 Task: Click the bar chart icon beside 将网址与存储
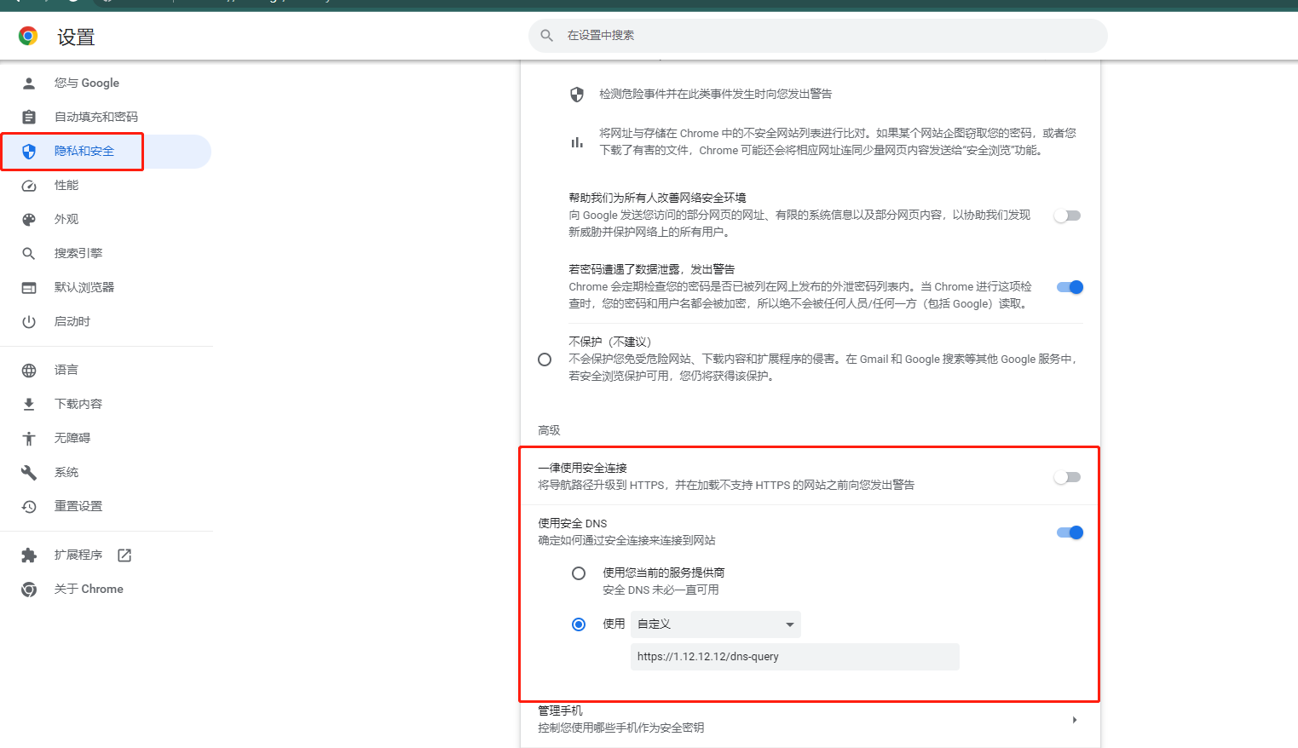(577, 142)
